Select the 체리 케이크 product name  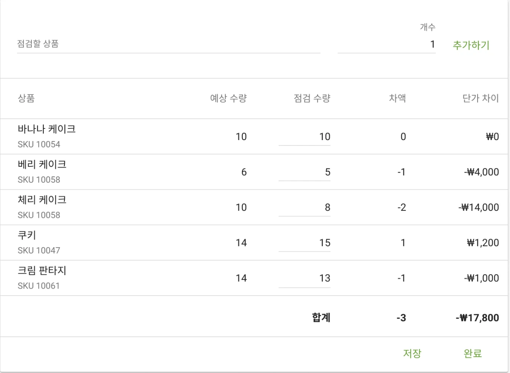point(42,200)
